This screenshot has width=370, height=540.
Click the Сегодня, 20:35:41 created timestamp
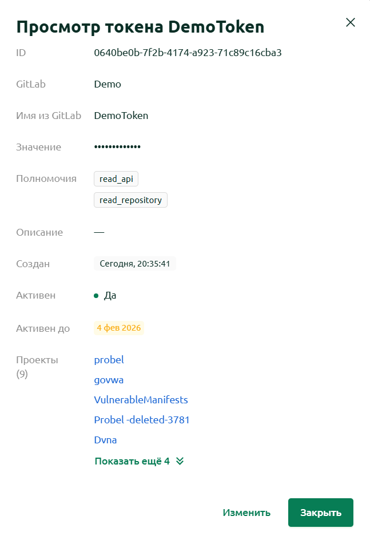click(x=134, y=264)
